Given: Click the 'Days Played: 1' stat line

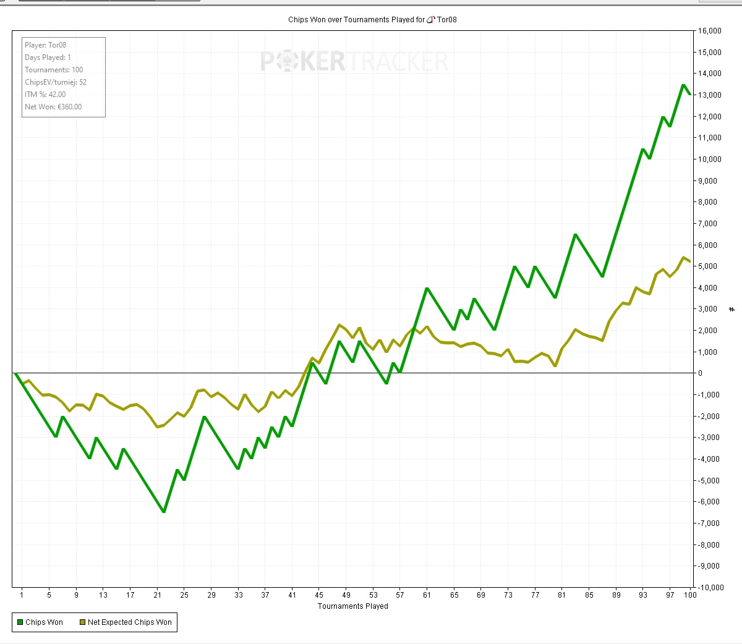Looking at the screenshot, I should [x=48, y=57].
